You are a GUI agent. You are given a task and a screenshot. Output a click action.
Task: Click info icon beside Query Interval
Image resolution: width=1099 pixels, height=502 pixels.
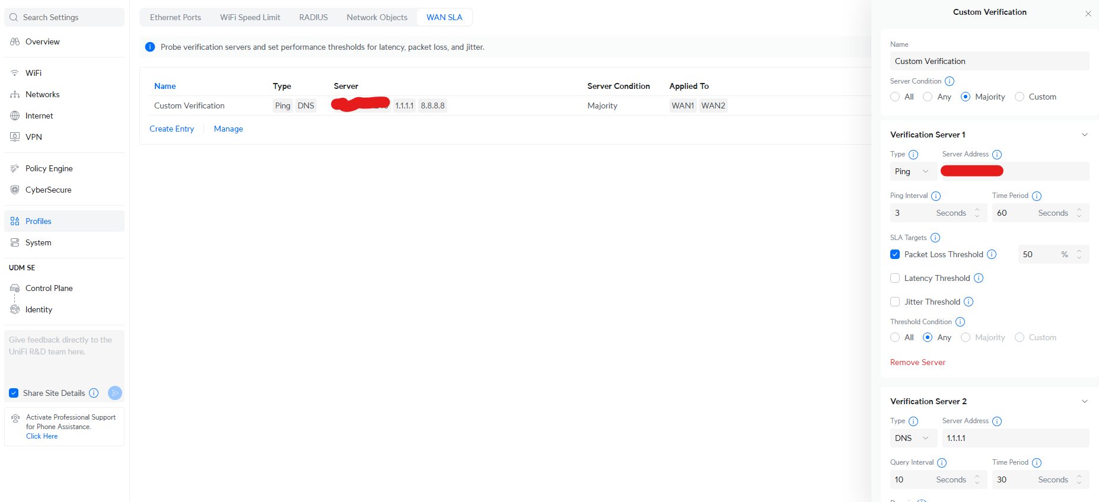point(942,463)
